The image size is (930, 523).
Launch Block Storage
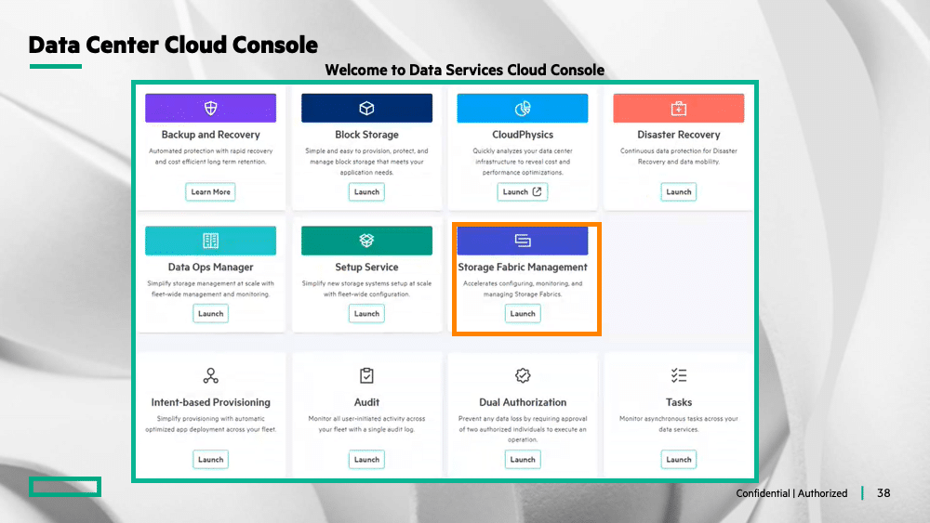point(366,192)
